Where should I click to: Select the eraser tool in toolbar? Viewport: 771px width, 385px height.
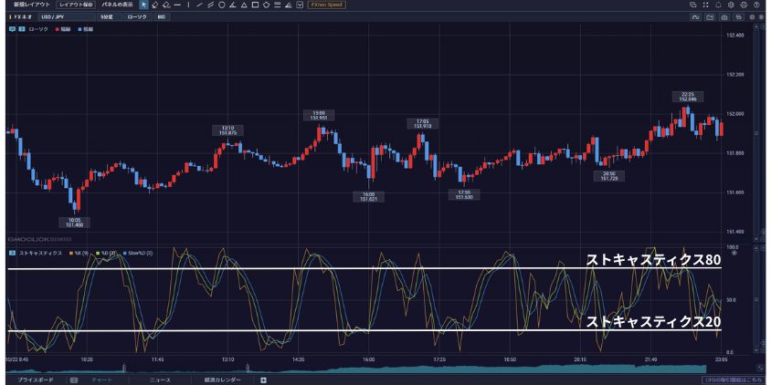tap(165, 5)
